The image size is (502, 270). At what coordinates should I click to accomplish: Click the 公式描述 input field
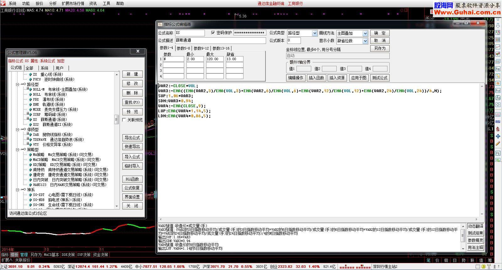pyautogui.click(x=220, y=40)
